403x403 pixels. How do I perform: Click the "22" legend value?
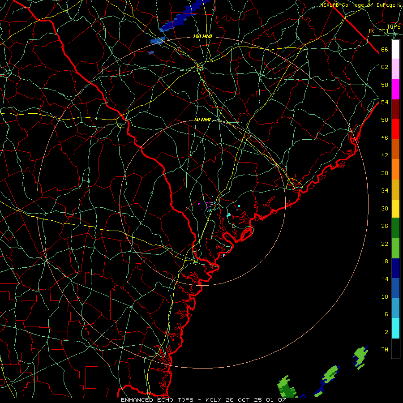(x=385, y=244)
